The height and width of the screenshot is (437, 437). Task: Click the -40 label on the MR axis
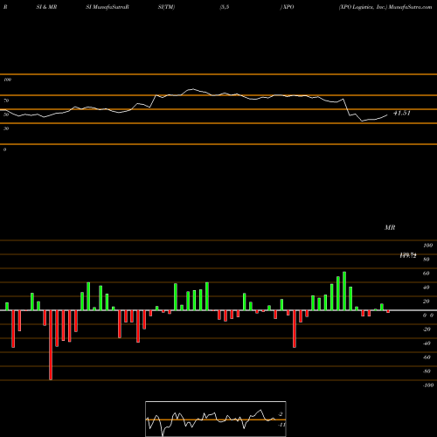coord(427,343)
